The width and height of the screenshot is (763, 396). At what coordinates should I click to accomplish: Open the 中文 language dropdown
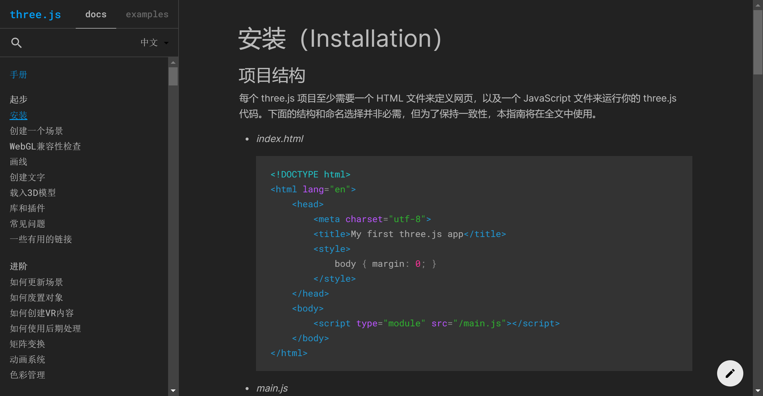pos(154,43)
